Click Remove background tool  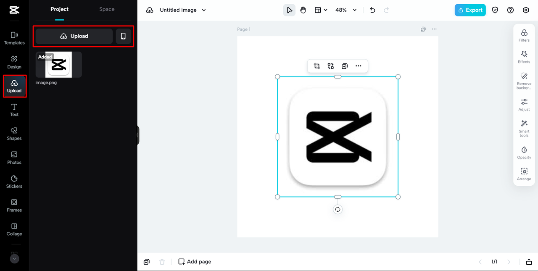(x=524, y=81)
